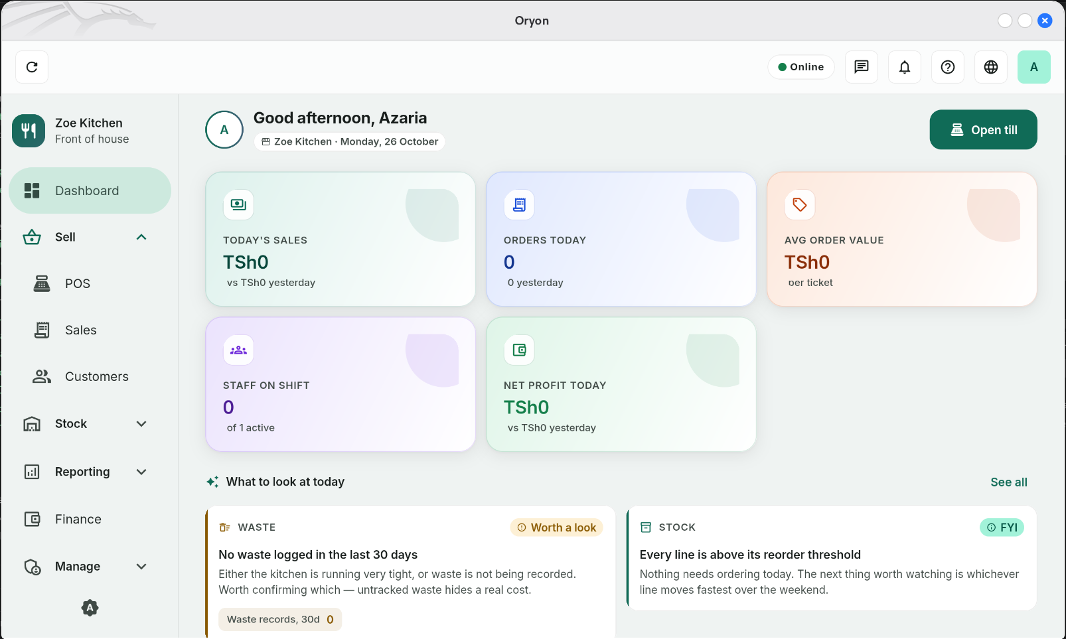The image size is (1066, 639).
Task: Open 'Every line is above its reorder threshold'
Action: pyautogui.click(x=750, y=555)
